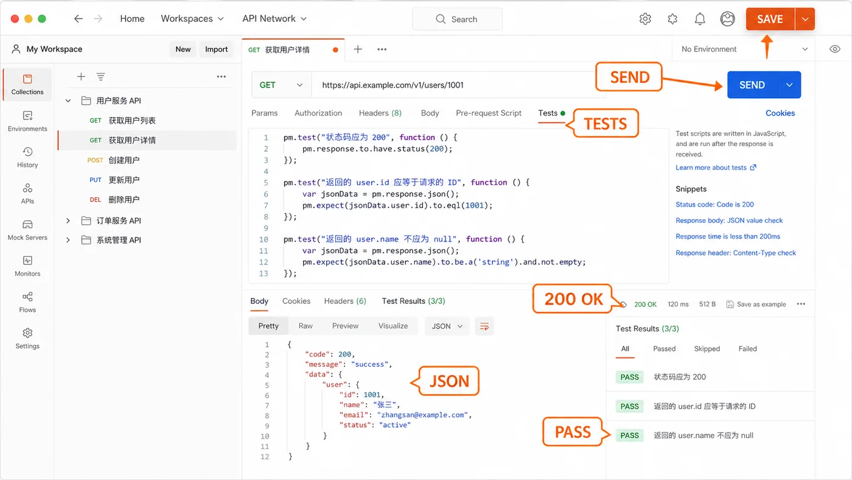The width and height of the screenshot is (852, 480).
Task: Insert snippet Response time is less than 200ms
Action: coord(728,236)
